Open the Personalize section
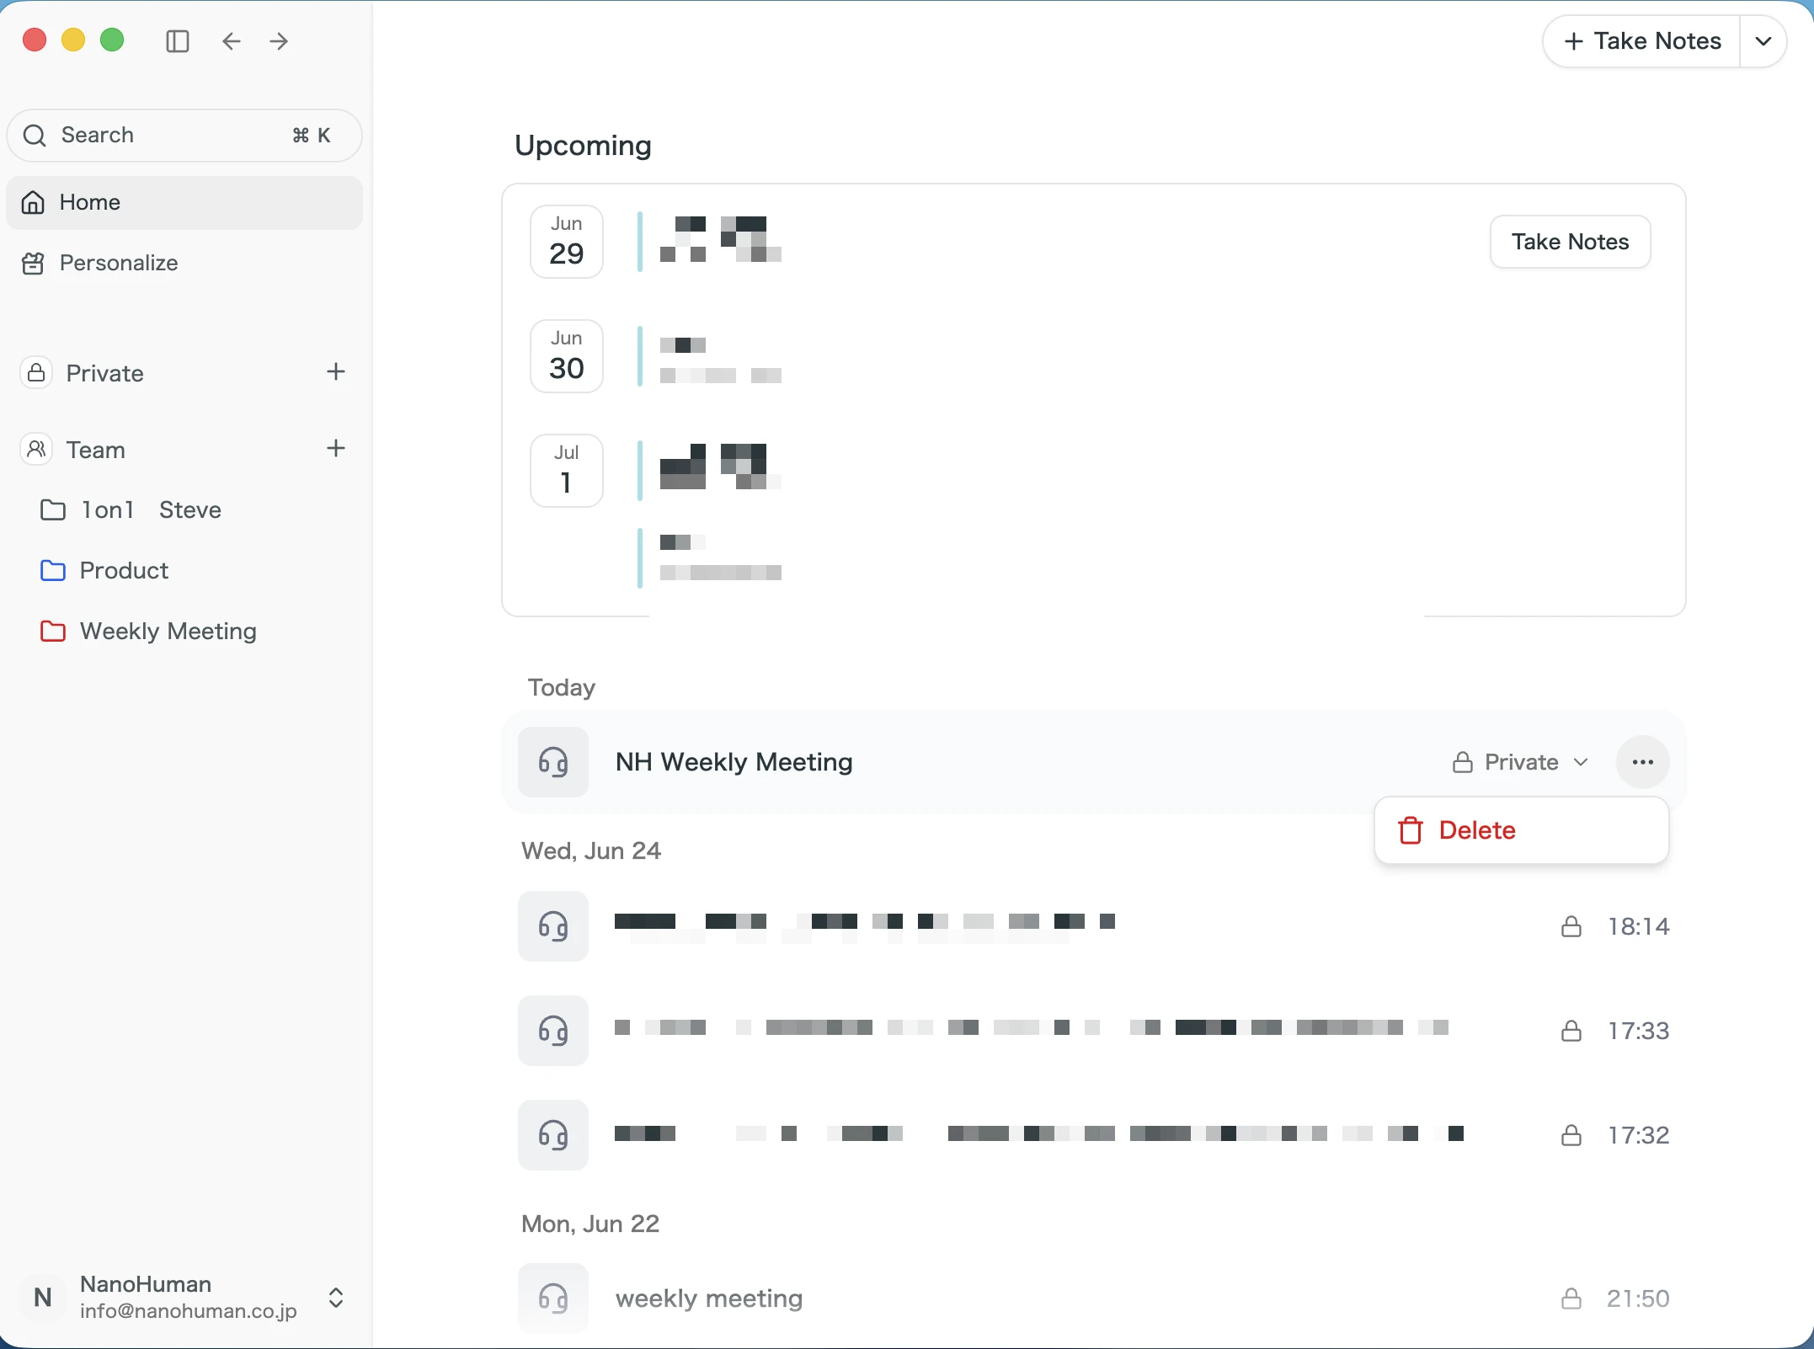 pos(184,264)
